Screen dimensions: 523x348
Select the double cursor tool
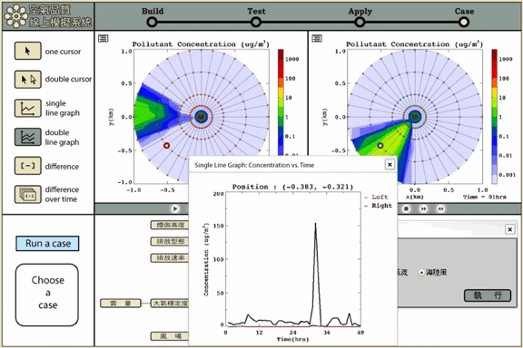click(27, 79)
